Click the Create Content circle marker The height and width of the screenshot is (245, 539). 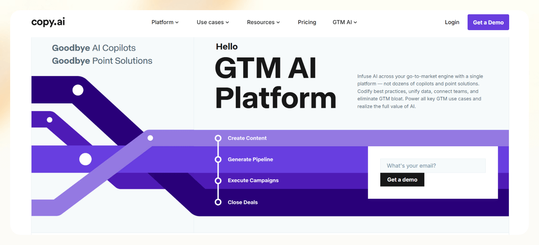tap(218, 138)
